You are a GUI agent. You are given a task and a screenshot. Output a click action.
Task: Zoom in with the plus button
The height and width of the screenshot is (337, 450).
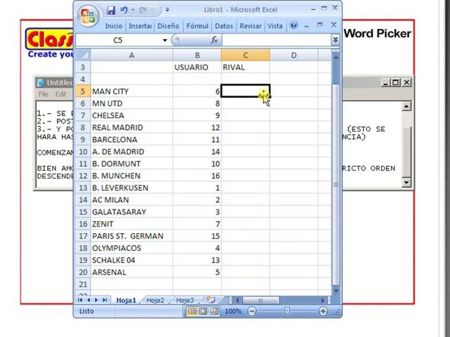click(x=323, y=311)
